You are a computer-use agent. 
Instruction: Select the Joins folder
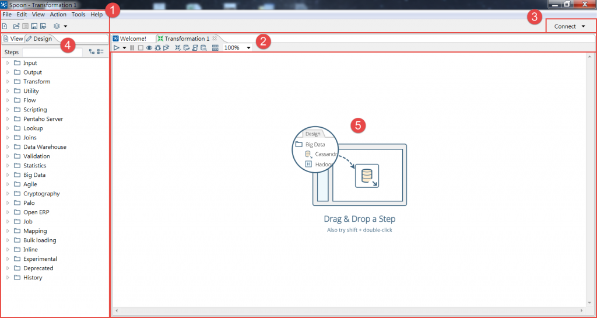tap(26, 138)
